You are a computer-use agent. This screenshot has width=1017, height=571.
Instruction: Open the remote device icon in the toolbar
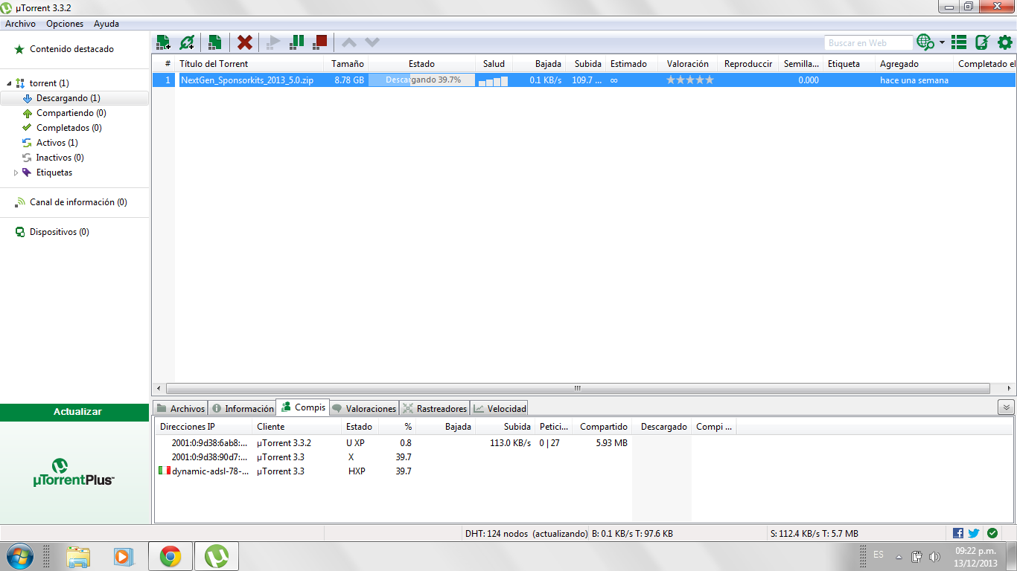tap(982, 42)
